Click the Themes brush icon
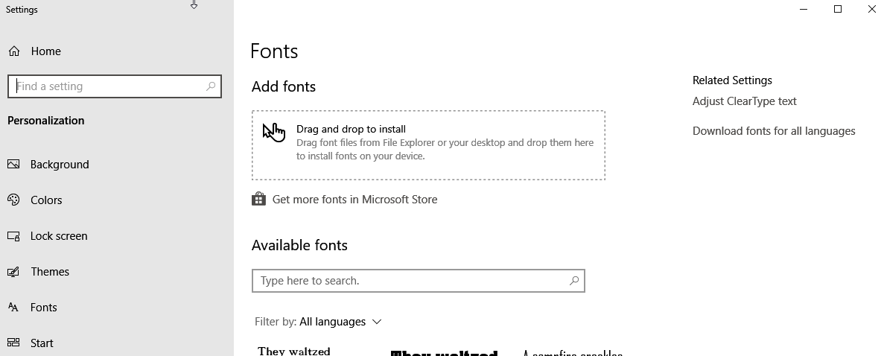The height and width of the screenshot is (356, 884). click(x=13, y=271)
